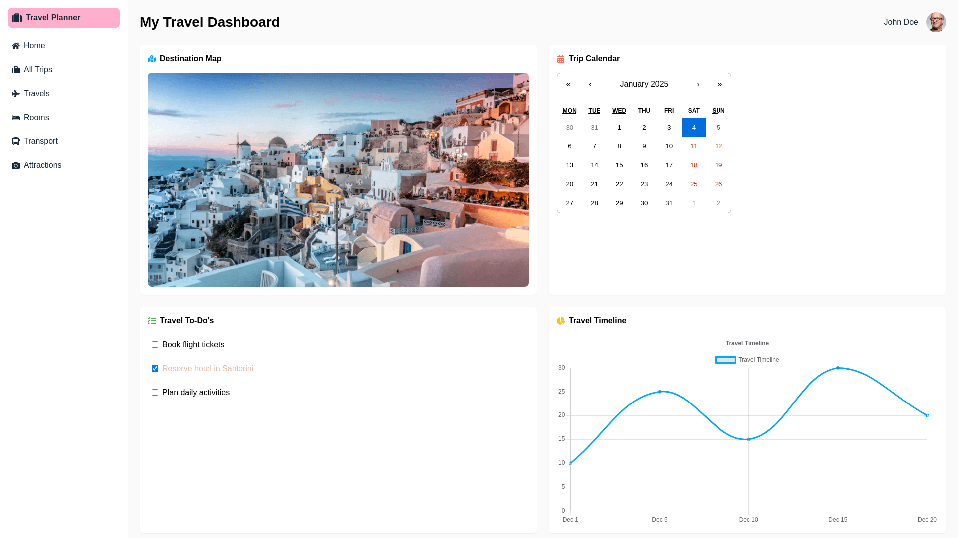The height and width of the screenshot is (538, 958).
Task: Click the Attractions camera icon
Action: [16, 165]
